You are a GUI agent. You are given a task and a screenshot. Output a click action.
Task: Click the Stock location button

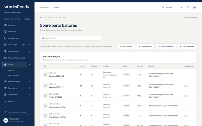point(145,46)
